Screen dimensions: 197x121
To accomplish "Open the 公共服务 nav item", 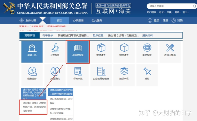I will (x=97, y=20).
